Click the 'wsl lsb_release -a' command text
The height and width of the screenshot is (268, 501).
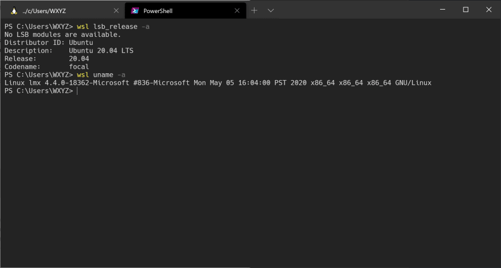tap(113, 27)
